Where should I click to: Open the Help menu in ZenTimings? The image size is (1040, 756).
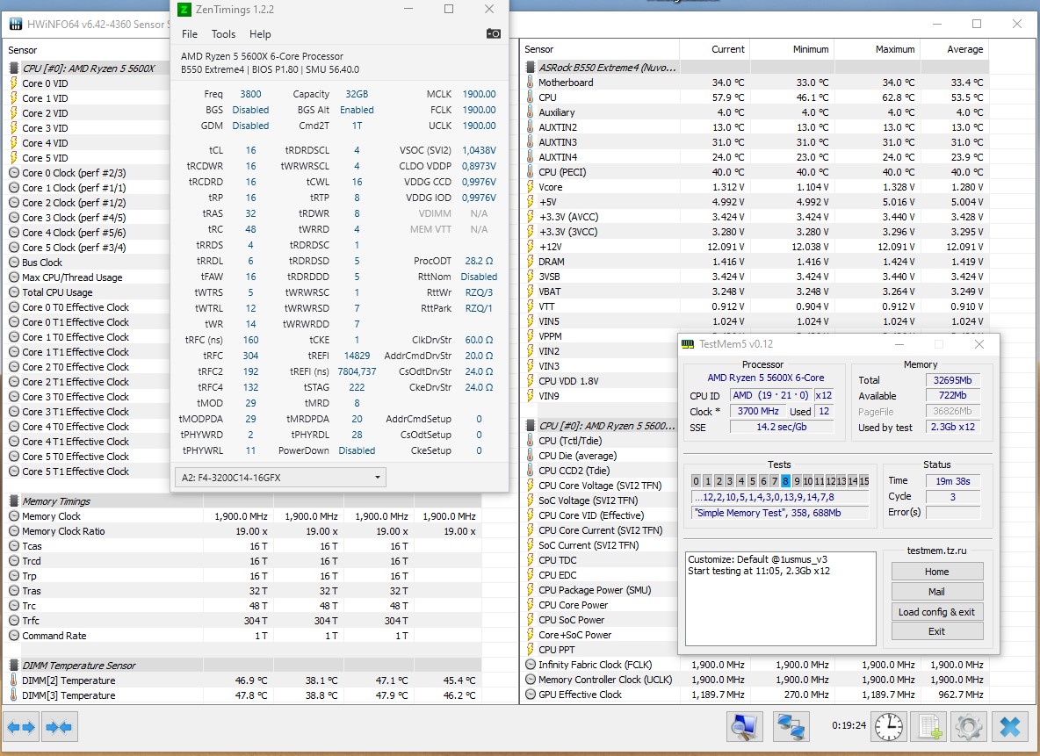pos(260,34)
